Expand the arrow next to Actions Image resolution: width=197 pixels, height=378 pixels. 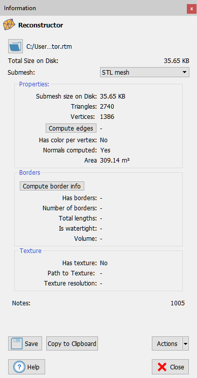(185, 343)
